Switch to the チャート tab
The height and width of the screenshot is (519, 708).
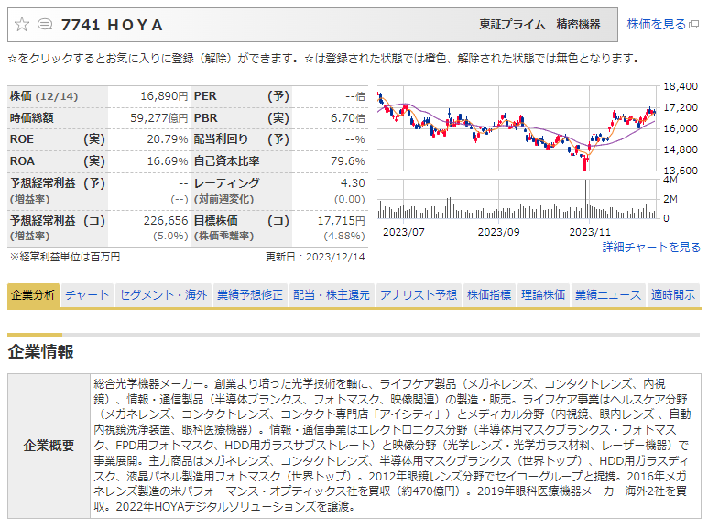[x=87, y=294]
